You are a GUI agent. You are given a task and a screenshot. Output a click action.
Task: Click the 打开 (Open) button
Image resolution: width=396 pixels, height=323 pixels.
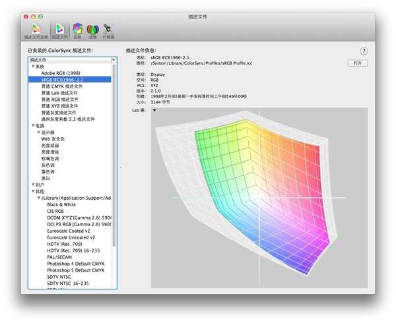point(357,63)
